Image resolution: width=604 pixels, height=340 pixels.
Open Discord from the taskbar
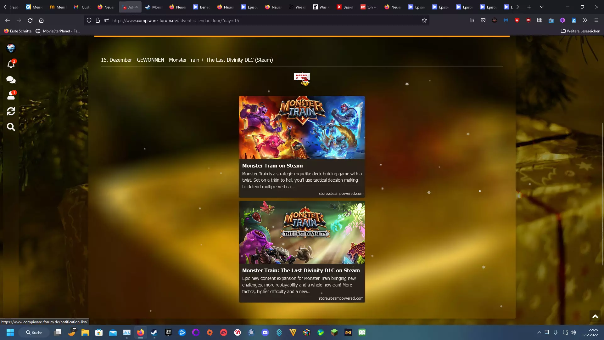[265, 332]
